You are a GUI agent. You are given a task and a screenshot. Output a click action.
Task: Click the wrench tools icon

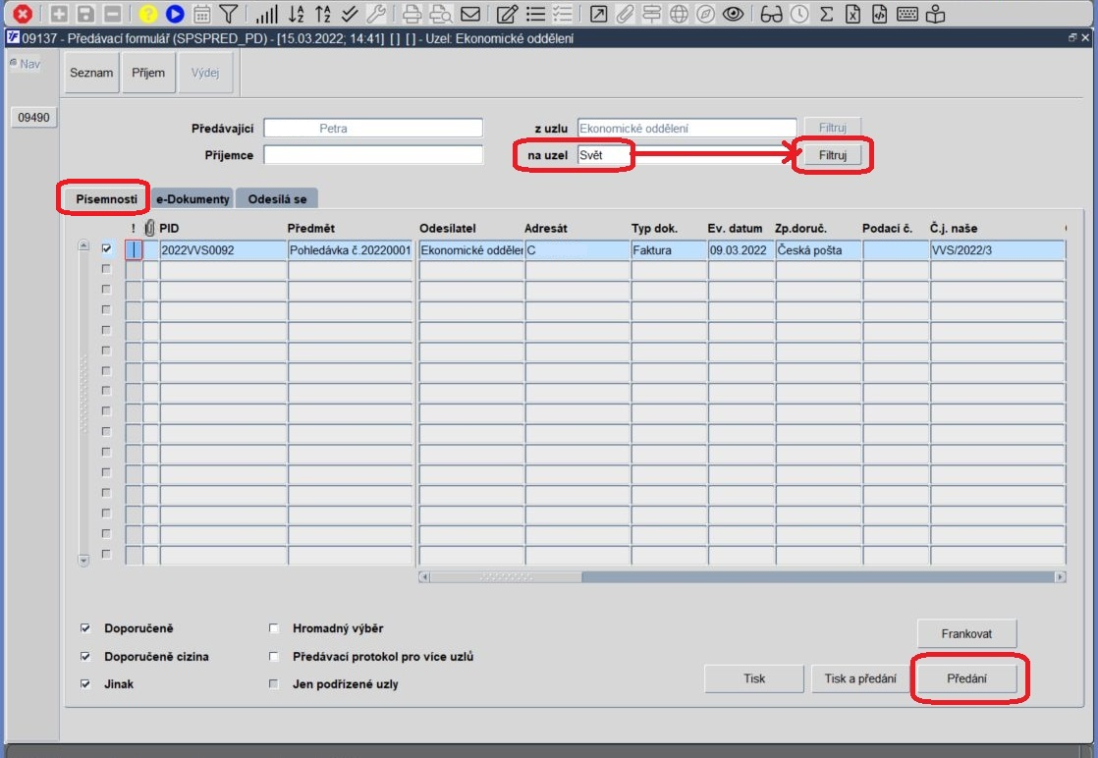pos(376,14)
